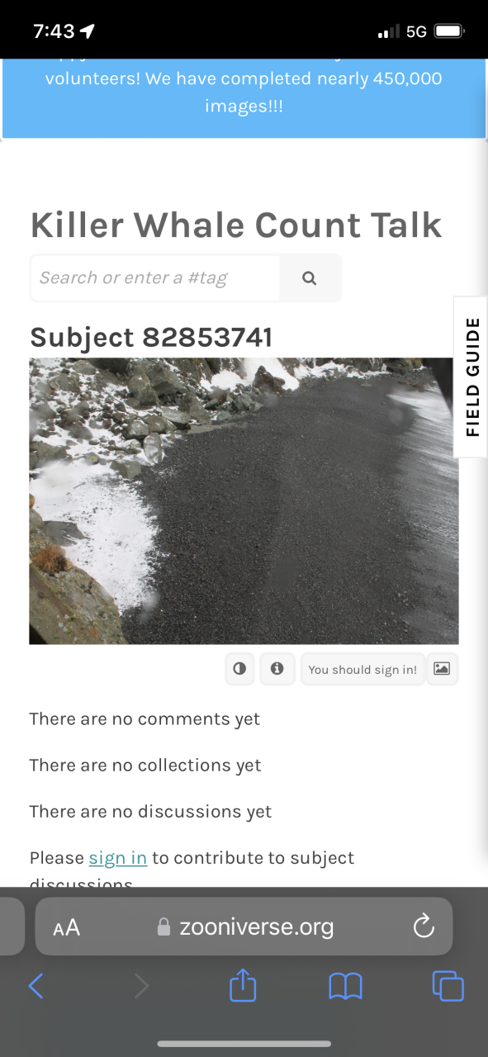Open the subject info icon

[277, 669]
